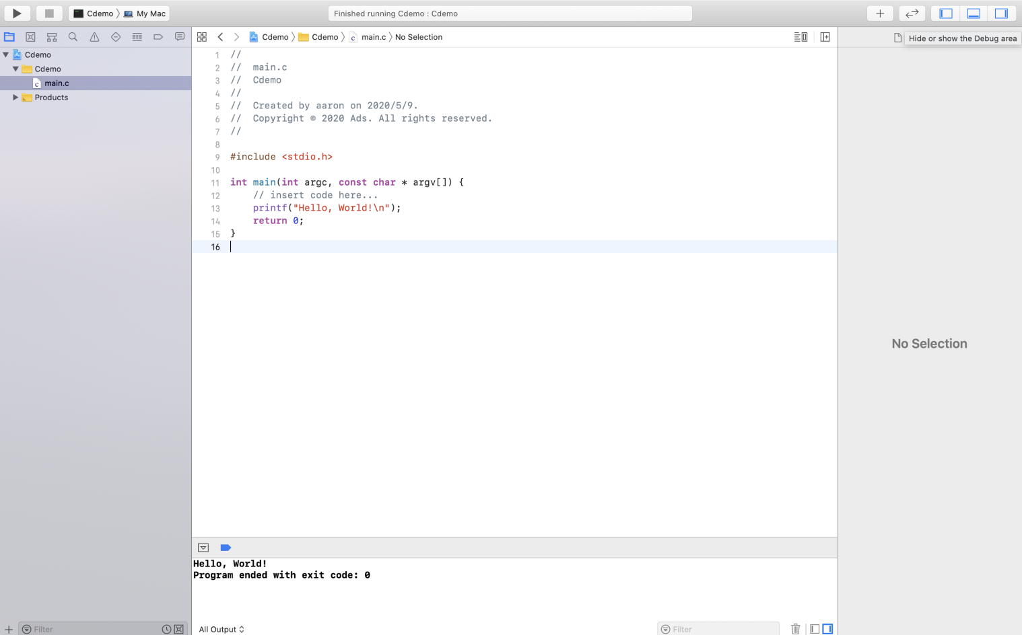Click the Copyright comment line
Viewport: 1022px width, 635px height.
click(362, 118)
